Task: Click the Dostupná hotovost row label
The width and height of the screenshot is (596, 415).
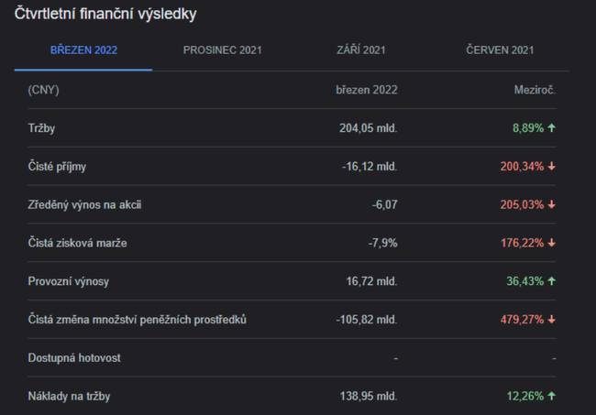Action: tap(74, 358)
